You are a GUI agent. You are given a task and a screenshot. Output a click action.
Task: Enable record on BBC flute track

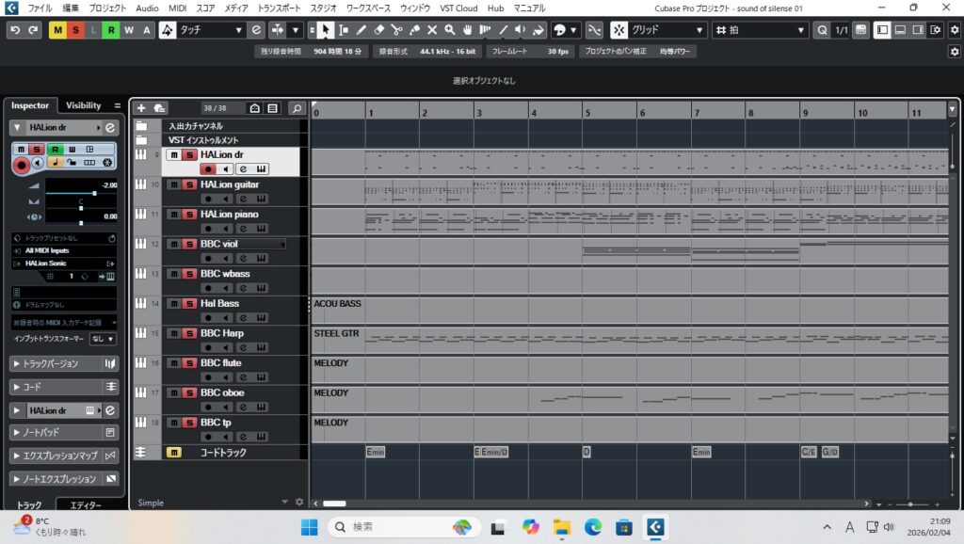click(207, 377)
